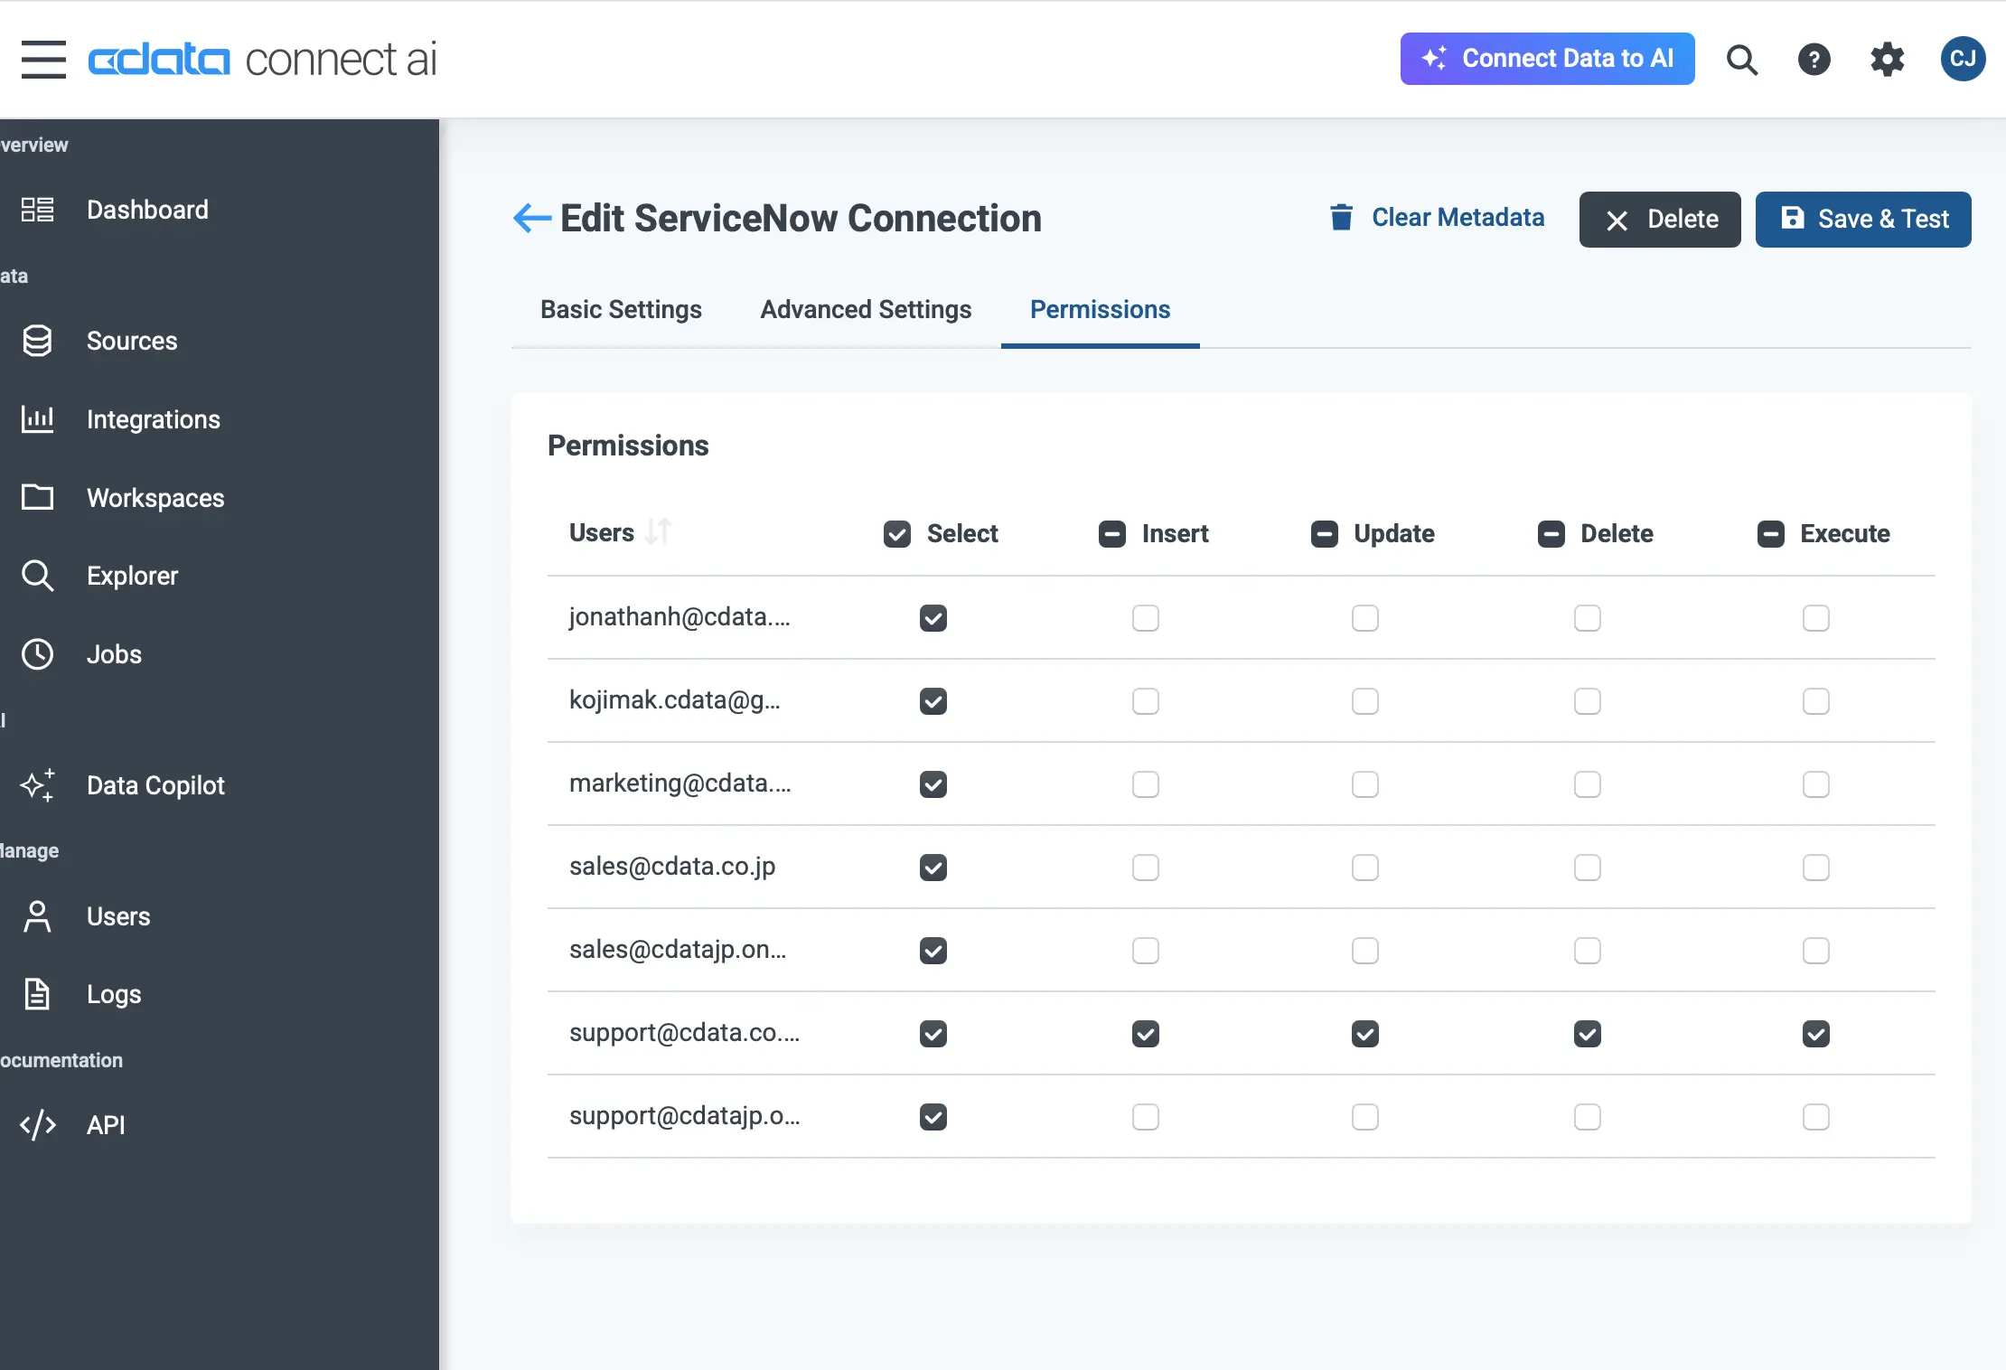
Task: Sort the Users column
Action: [658, 532]
